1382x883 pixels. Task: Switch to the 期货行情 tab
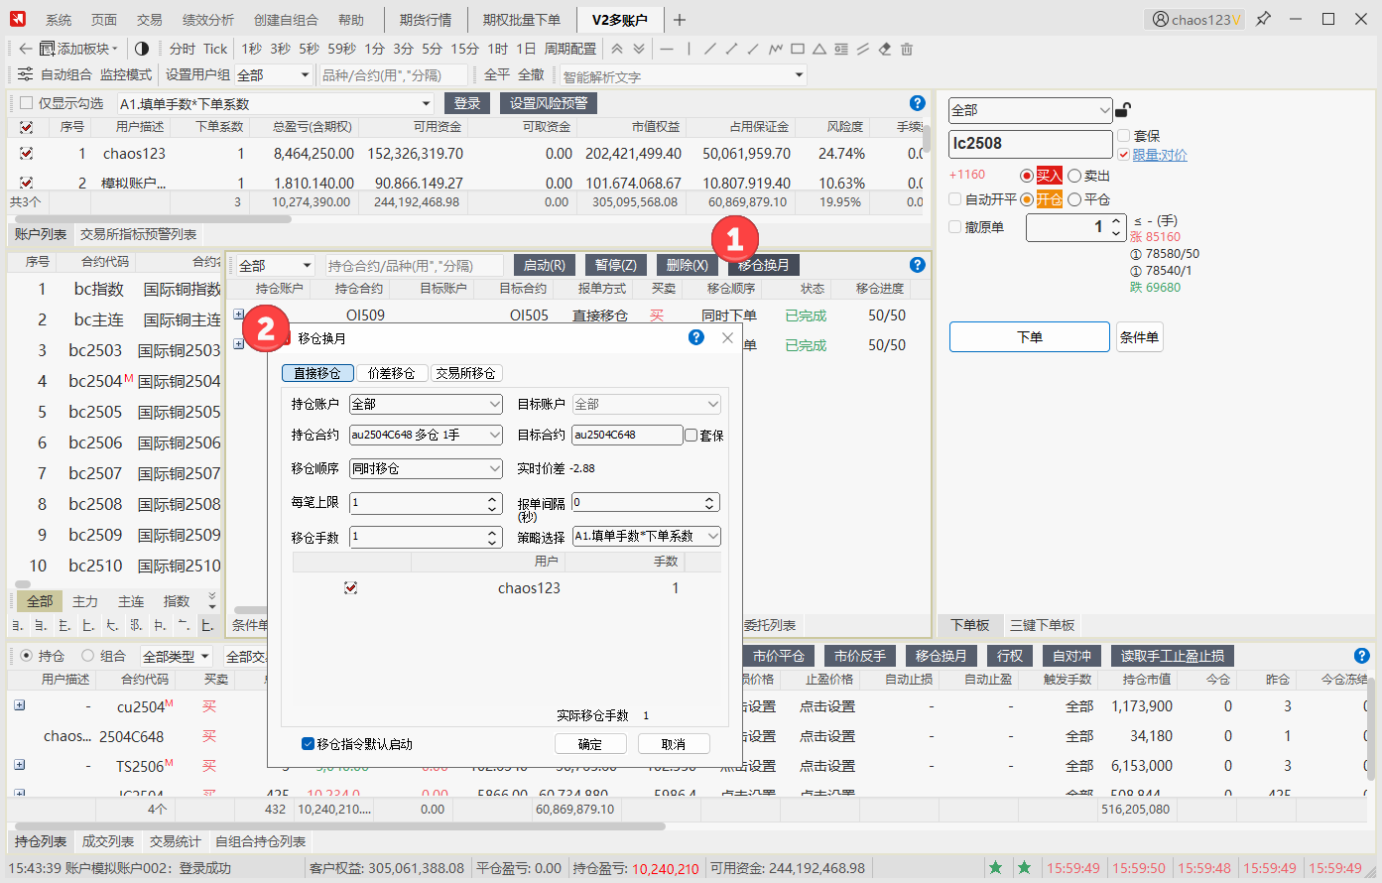pos(426,20)
